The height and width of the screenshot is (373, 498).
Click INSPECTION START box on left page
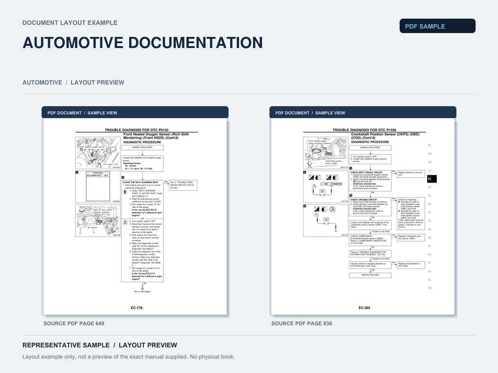[x=142, y=148]
